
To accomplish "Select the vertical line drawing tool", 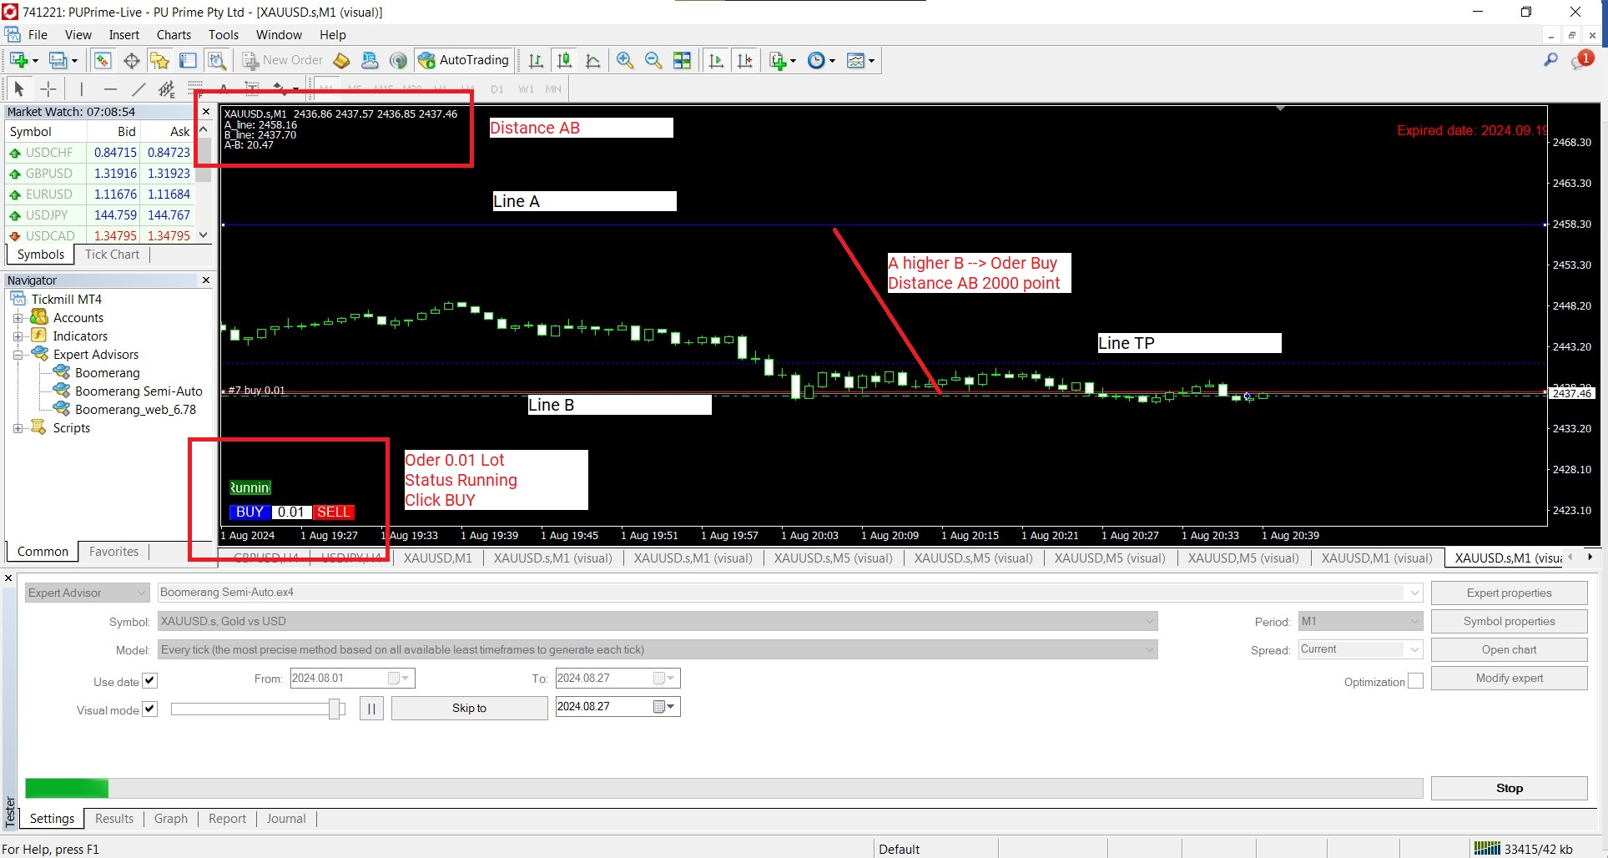I will point(81,88).
